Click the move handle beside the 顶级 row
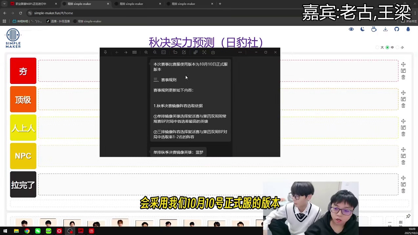Viewport: 418px width, 235px height. point(403,93)
